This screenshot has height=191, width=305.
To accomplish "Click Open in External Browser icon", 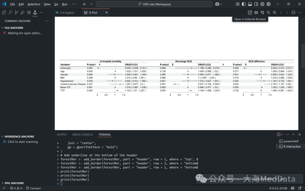I will tap(250, 12).
